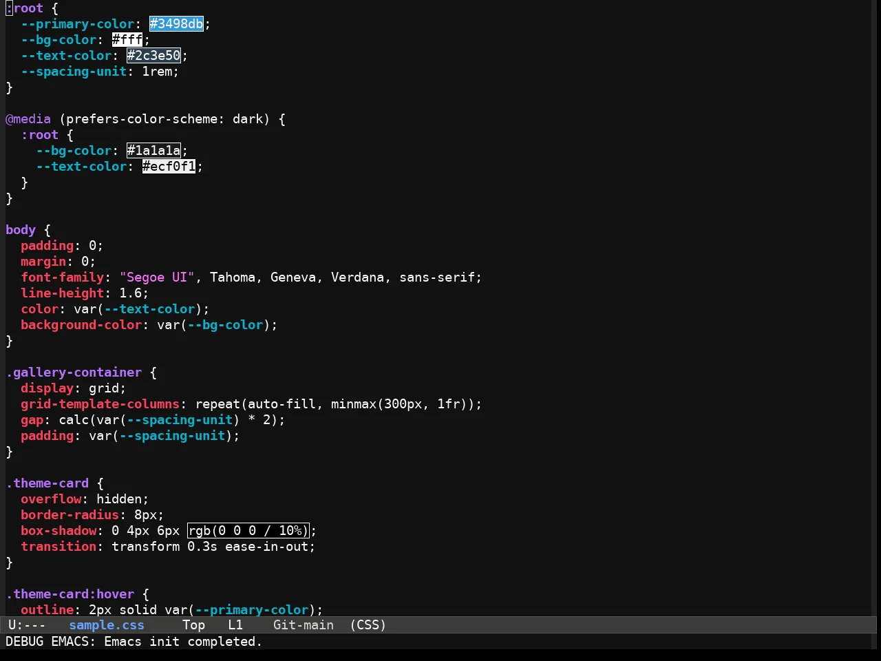Click the 'Verdana' font name
The image size is (881, 661).
(x=358, y=277)
